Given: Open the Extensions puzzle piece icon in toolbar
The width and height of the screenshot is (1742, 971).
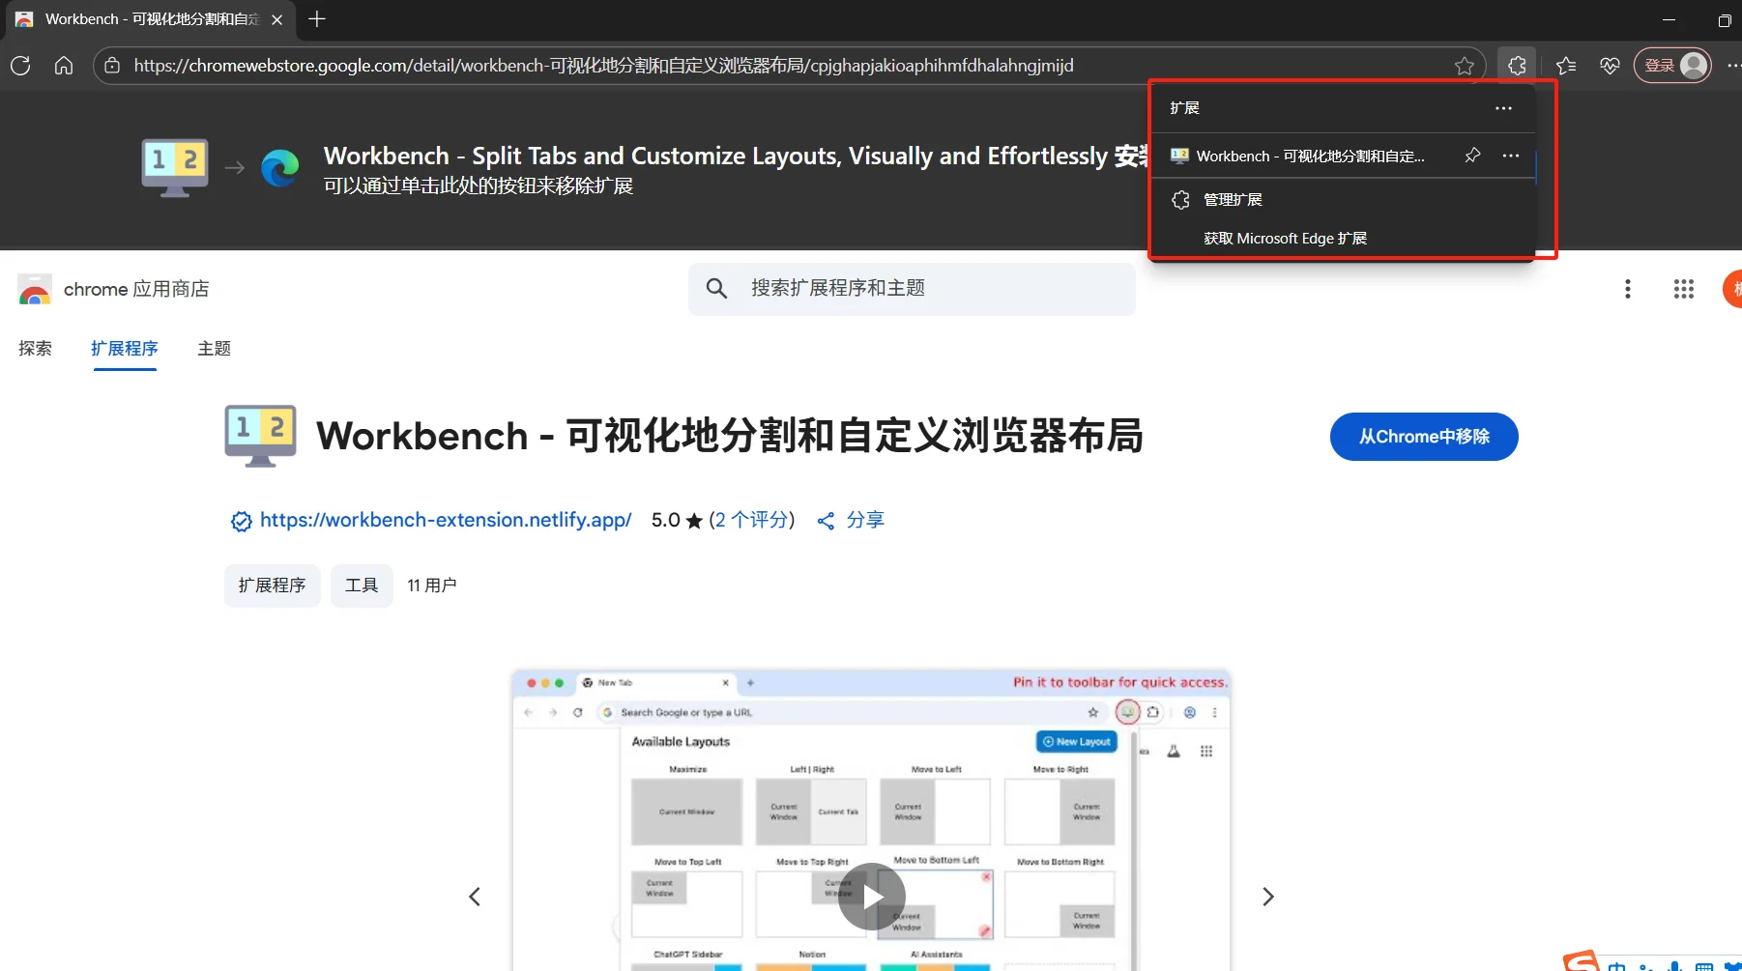Looking at the screenshot, I should tap(1516, 66).
